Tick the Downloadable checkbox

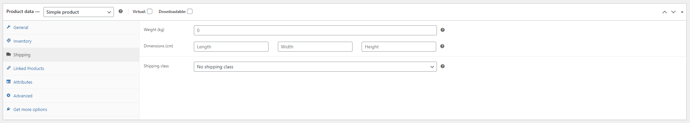[190, 11]
